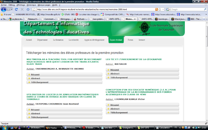Go to home page via house icon
The image size is (208, 130).
click(x=28, y=9)
